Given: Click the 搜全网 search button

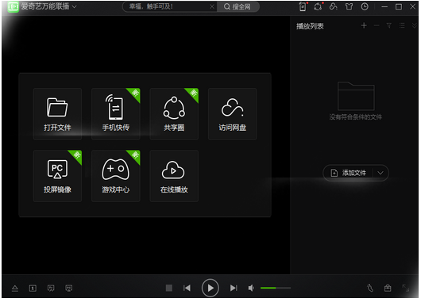Looking at the screenshot, I should 238,6.
